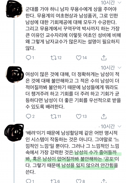Share the second tweet via share icon

tap(104, 116)
